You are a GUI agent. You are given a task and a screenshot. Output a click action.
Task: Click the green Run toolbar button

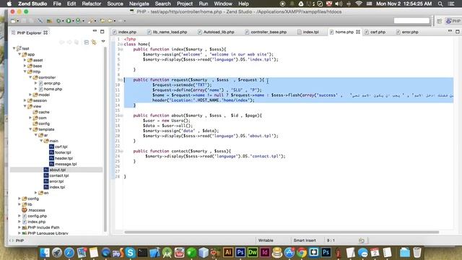click(69, 21)
